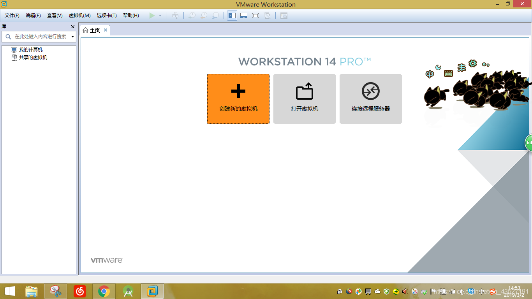Open the 选项卡(T) menu
532x299 pixels.
click(x=107, y=16)
